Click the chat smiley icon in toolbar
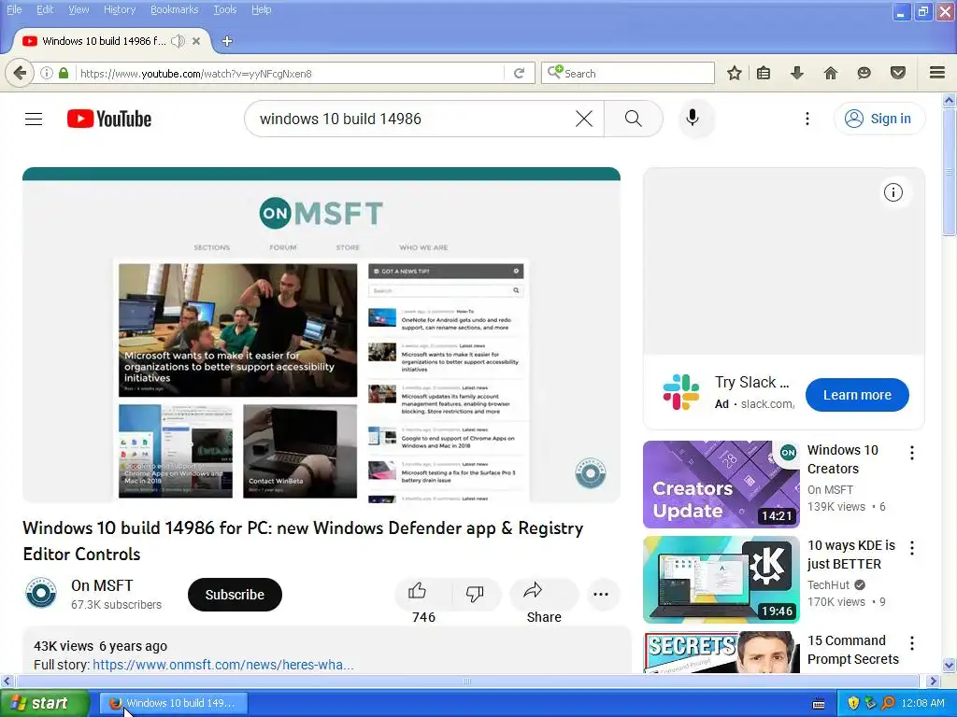The height and width of the screenshot is (717, 957). (864, 73)
